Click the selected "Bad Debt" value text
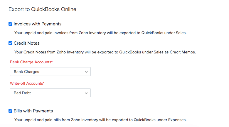The height and width of the screenshot is (127, 229). point(22,93)
